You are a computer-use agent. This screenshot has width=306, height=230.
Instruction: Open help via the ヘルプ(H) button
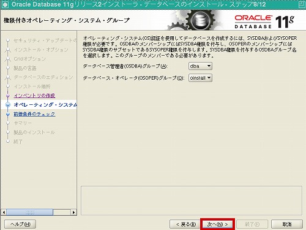click(20, 224)
